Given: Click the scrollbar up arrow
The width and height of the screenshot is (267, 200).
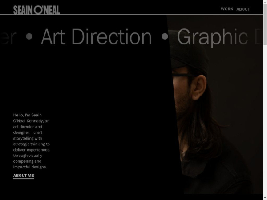Looking at the screenshot, I should click(265, 1).
